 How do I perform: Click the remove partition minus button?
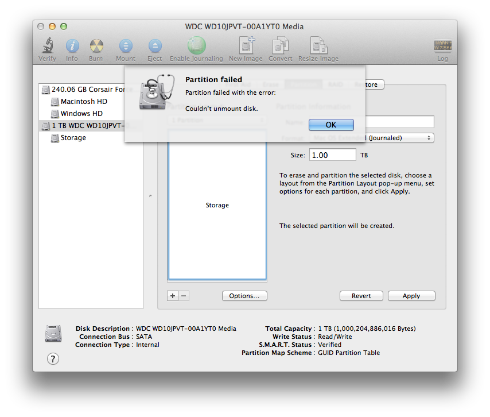tap(184, 296)
